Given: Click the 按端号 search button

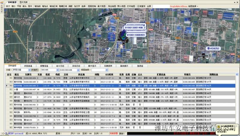Looking at the screenshot, I should click(x=35, y=70).
